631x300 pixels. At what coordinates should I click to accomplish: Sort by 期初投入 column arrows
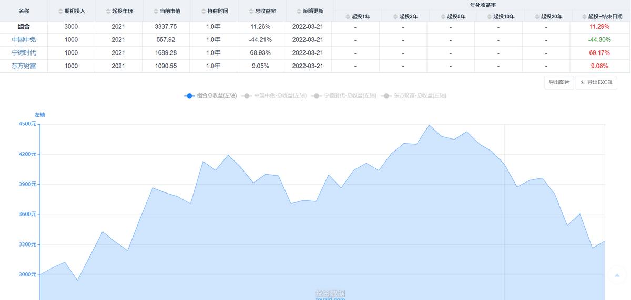(x=60, y=11)
